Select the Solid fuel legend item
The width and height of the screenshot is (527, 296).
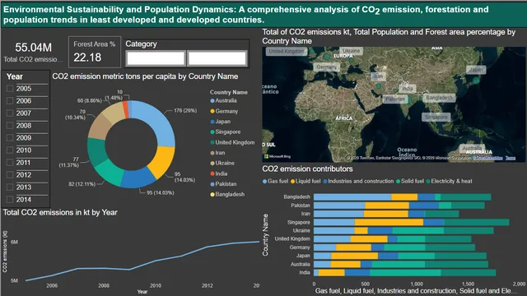click(x=410, y=181)
